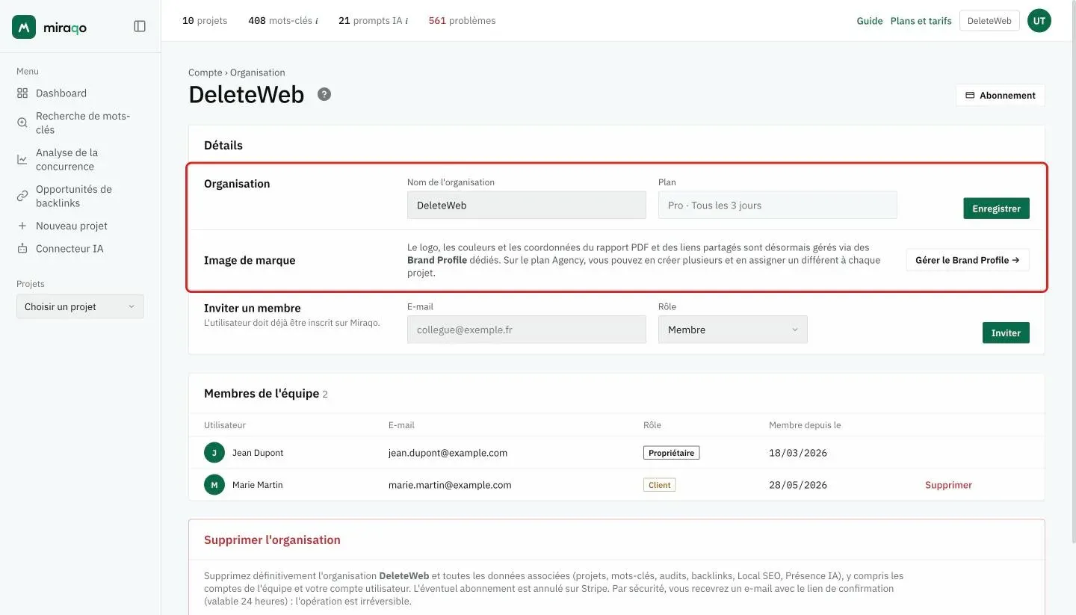Click the Client role badge
This screenshot has height=615, width=1076.
click(x=660, y=485)
